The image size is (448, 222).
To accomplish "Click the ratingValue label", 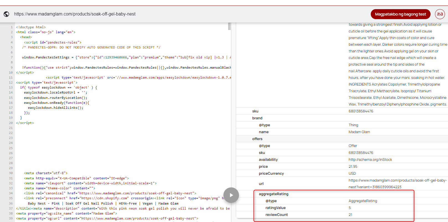I will tap(276, 208).
